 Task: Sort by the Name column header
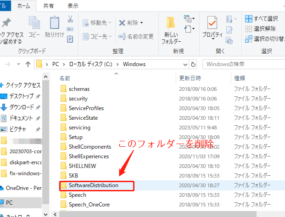tap(65, 78)
